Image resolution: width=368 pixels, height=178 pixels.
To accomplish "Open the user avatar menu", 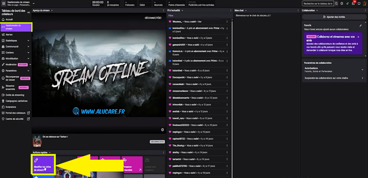I will 365,3.
